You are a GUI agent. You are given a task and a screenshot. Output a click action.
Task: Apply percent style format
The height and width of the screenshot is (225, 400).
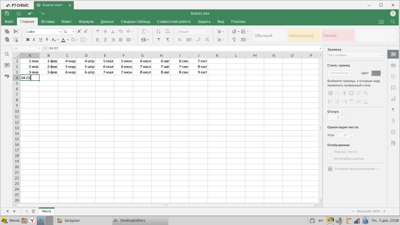click(180, 40)
